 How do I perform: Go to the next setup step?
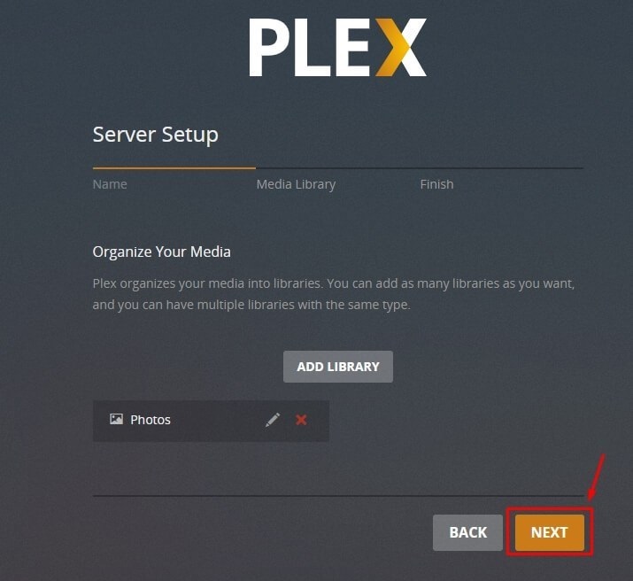click(x=550, y=532)
